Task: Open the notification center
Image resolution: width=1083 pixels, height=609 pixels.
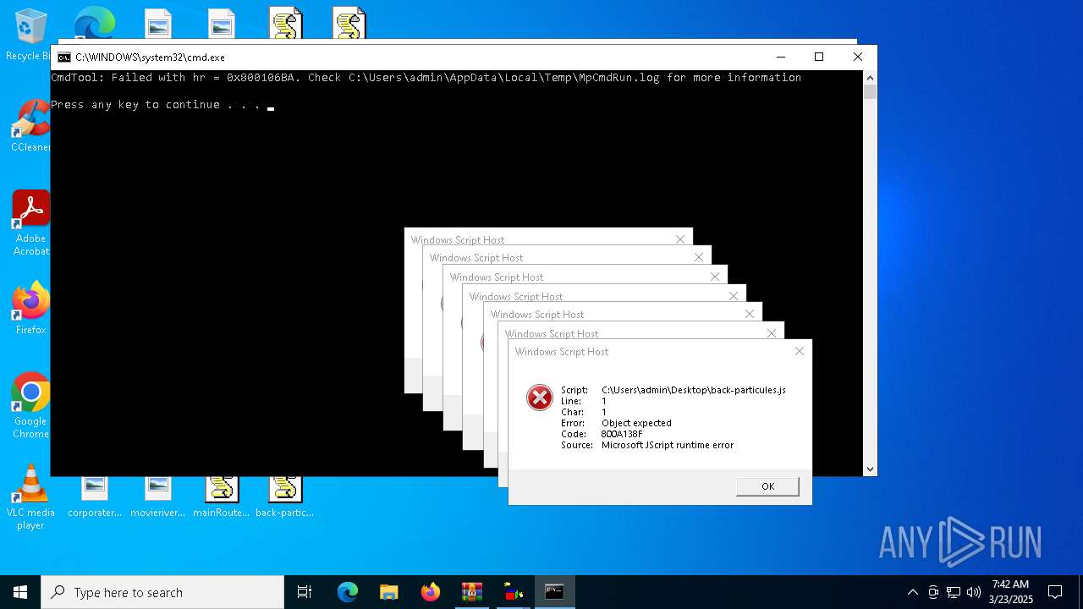Action: tap(1055, 592)
